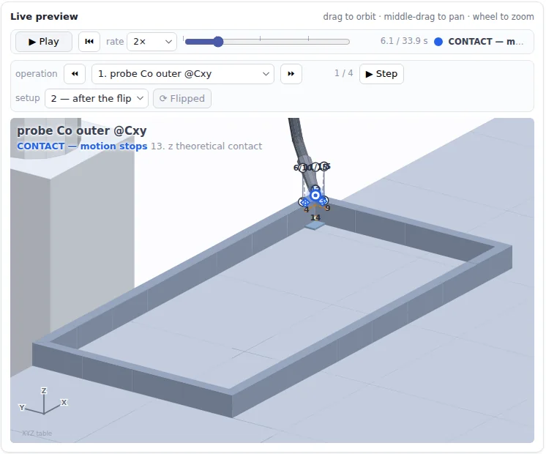Screen dimensions: 546x454
Task: Click the waypoint label 4 in the viewport
Action: pos(307,209)
